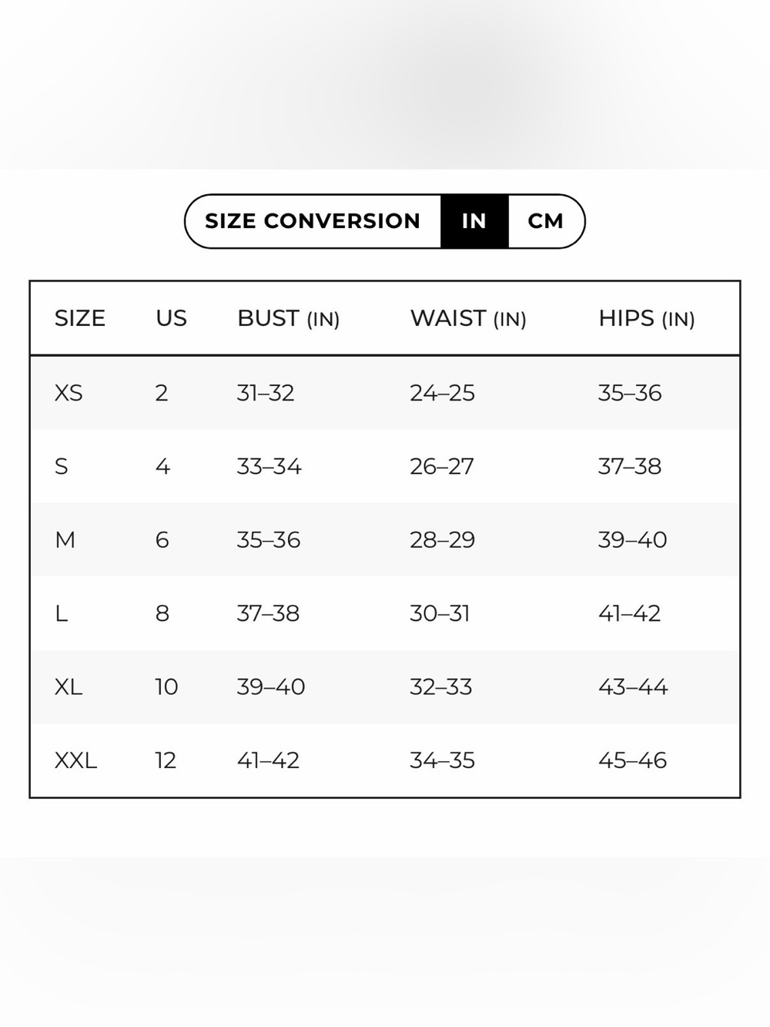Viewport: 770px width, 1027px height.
Task: Click the waist value 24–25
Action: 443,393
